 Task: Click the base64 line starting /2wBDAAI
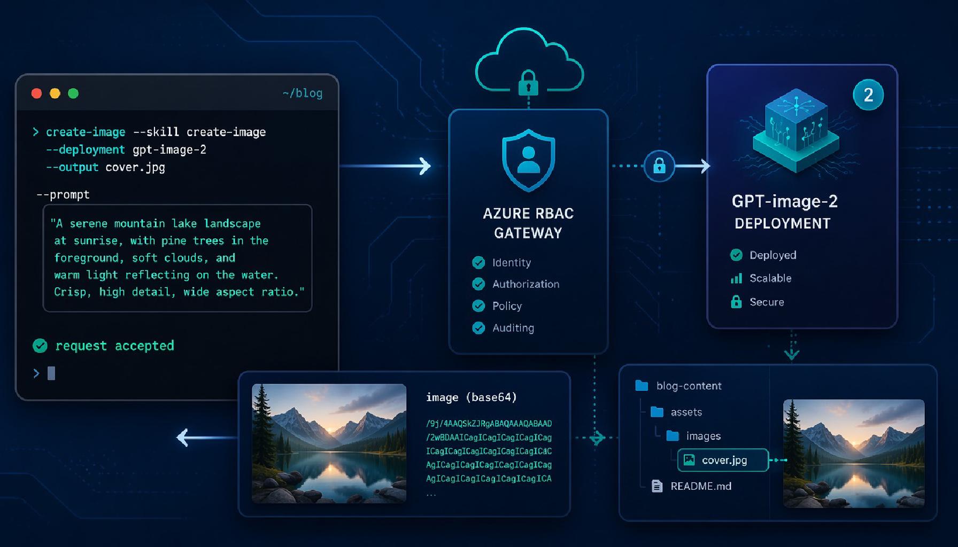[489, 437]
